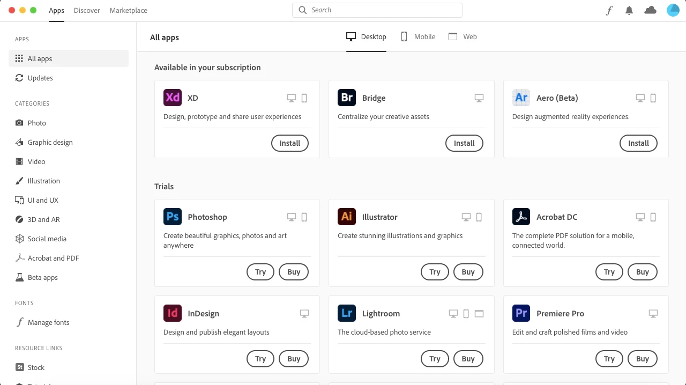Screen dimensions: 686x385
Task: Filter by Social media category
Action: tap(69, 239)
